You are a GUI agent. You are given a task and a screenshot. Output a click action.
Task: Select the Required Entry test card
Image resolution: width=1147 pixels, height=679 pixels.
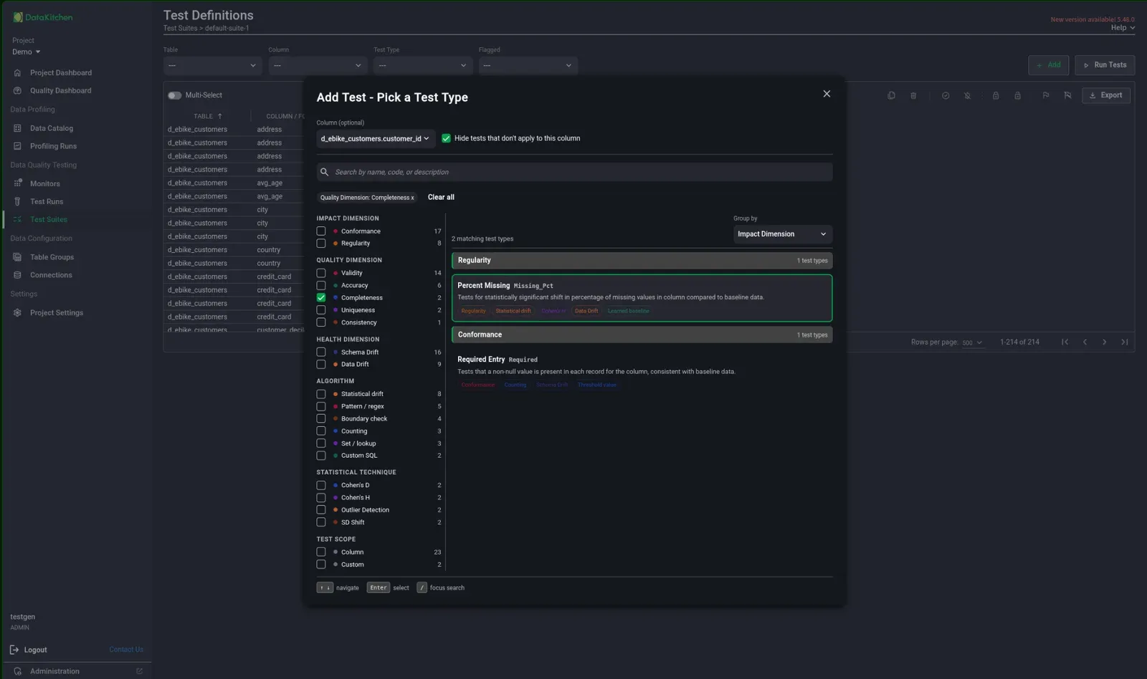point(642,372)
